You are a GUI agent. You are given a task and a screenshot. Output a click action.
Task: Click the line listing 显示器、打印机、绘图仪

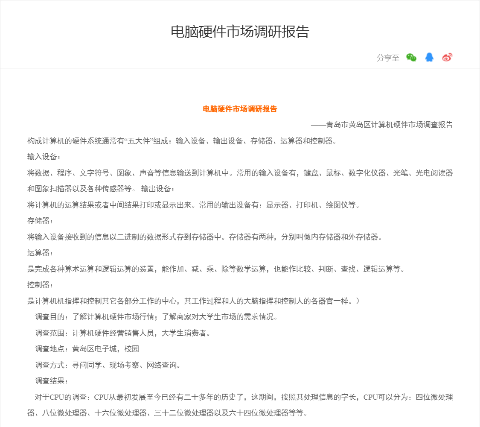[194, 205]
